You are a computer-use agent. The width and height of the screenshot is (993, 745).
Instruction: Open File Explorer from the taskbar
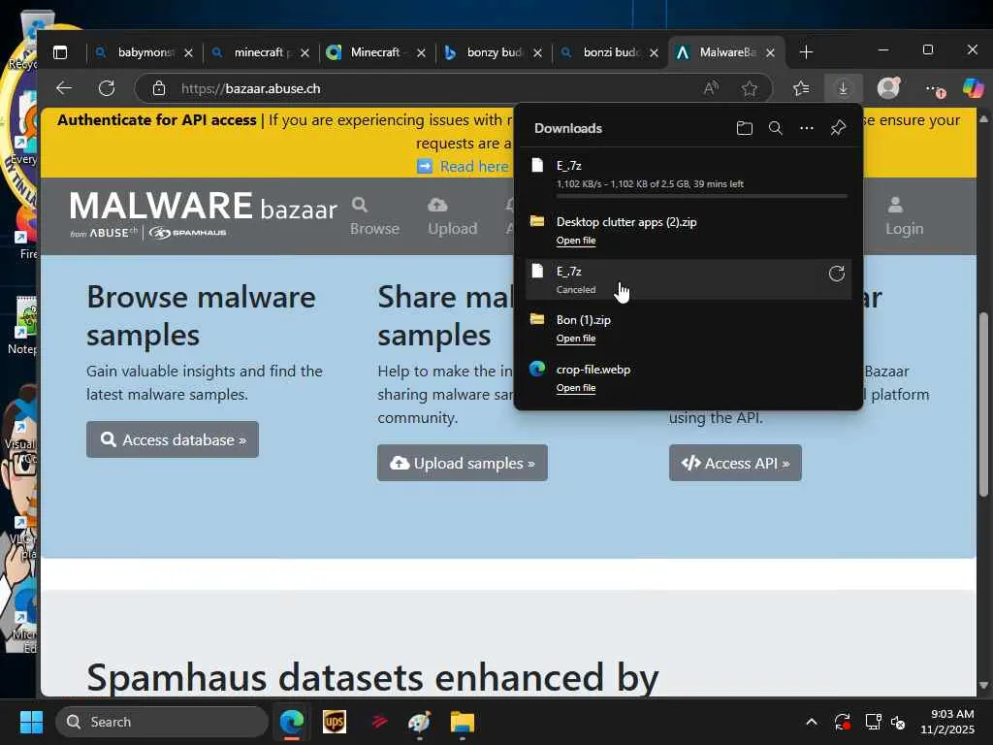click(463, 722)
